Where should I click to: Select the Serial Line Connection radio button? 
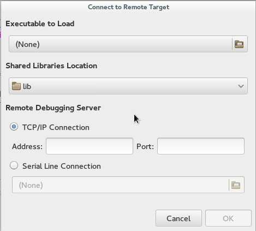[14, 165]
